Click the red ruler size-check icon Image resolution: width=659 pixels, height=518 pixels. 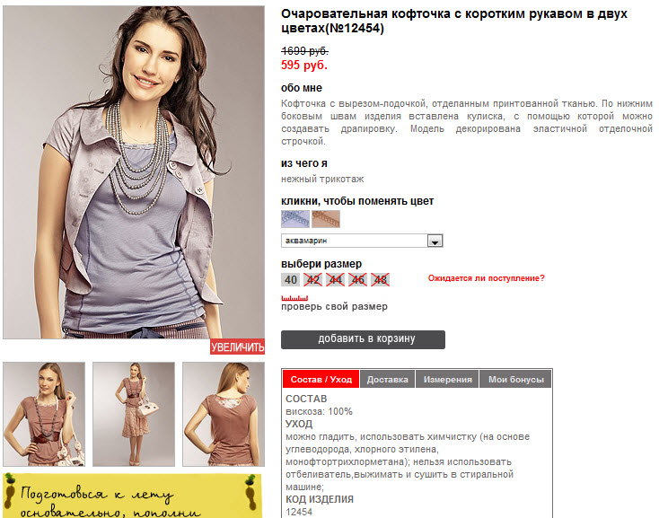click(x=294, y=298)
